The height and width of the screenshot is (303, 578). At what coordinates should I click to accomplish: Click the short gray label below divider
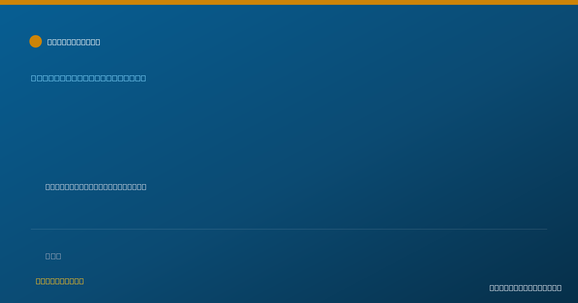coord(53,256)
